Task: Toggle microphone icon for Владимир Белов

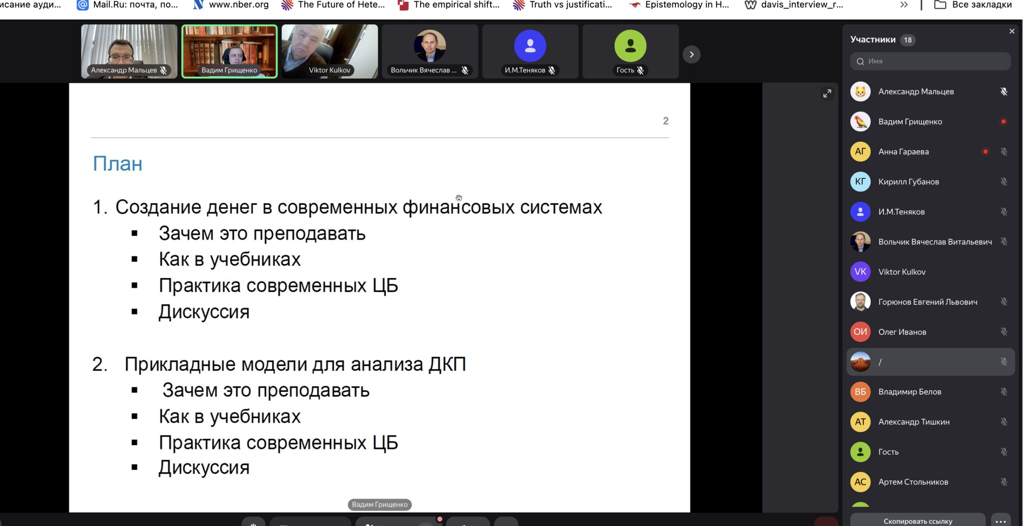Action: (1004, 392)
